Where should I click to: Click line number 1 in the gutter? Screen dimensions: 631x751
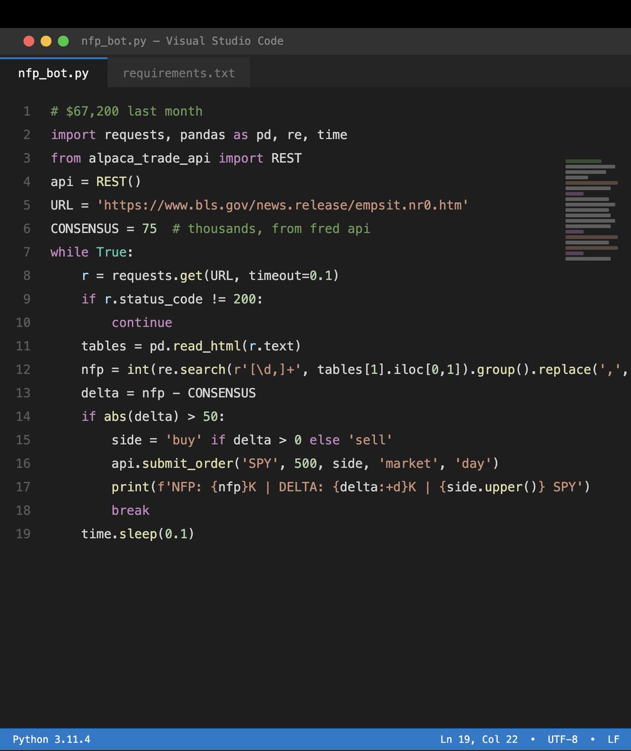[x=26, y=111]
